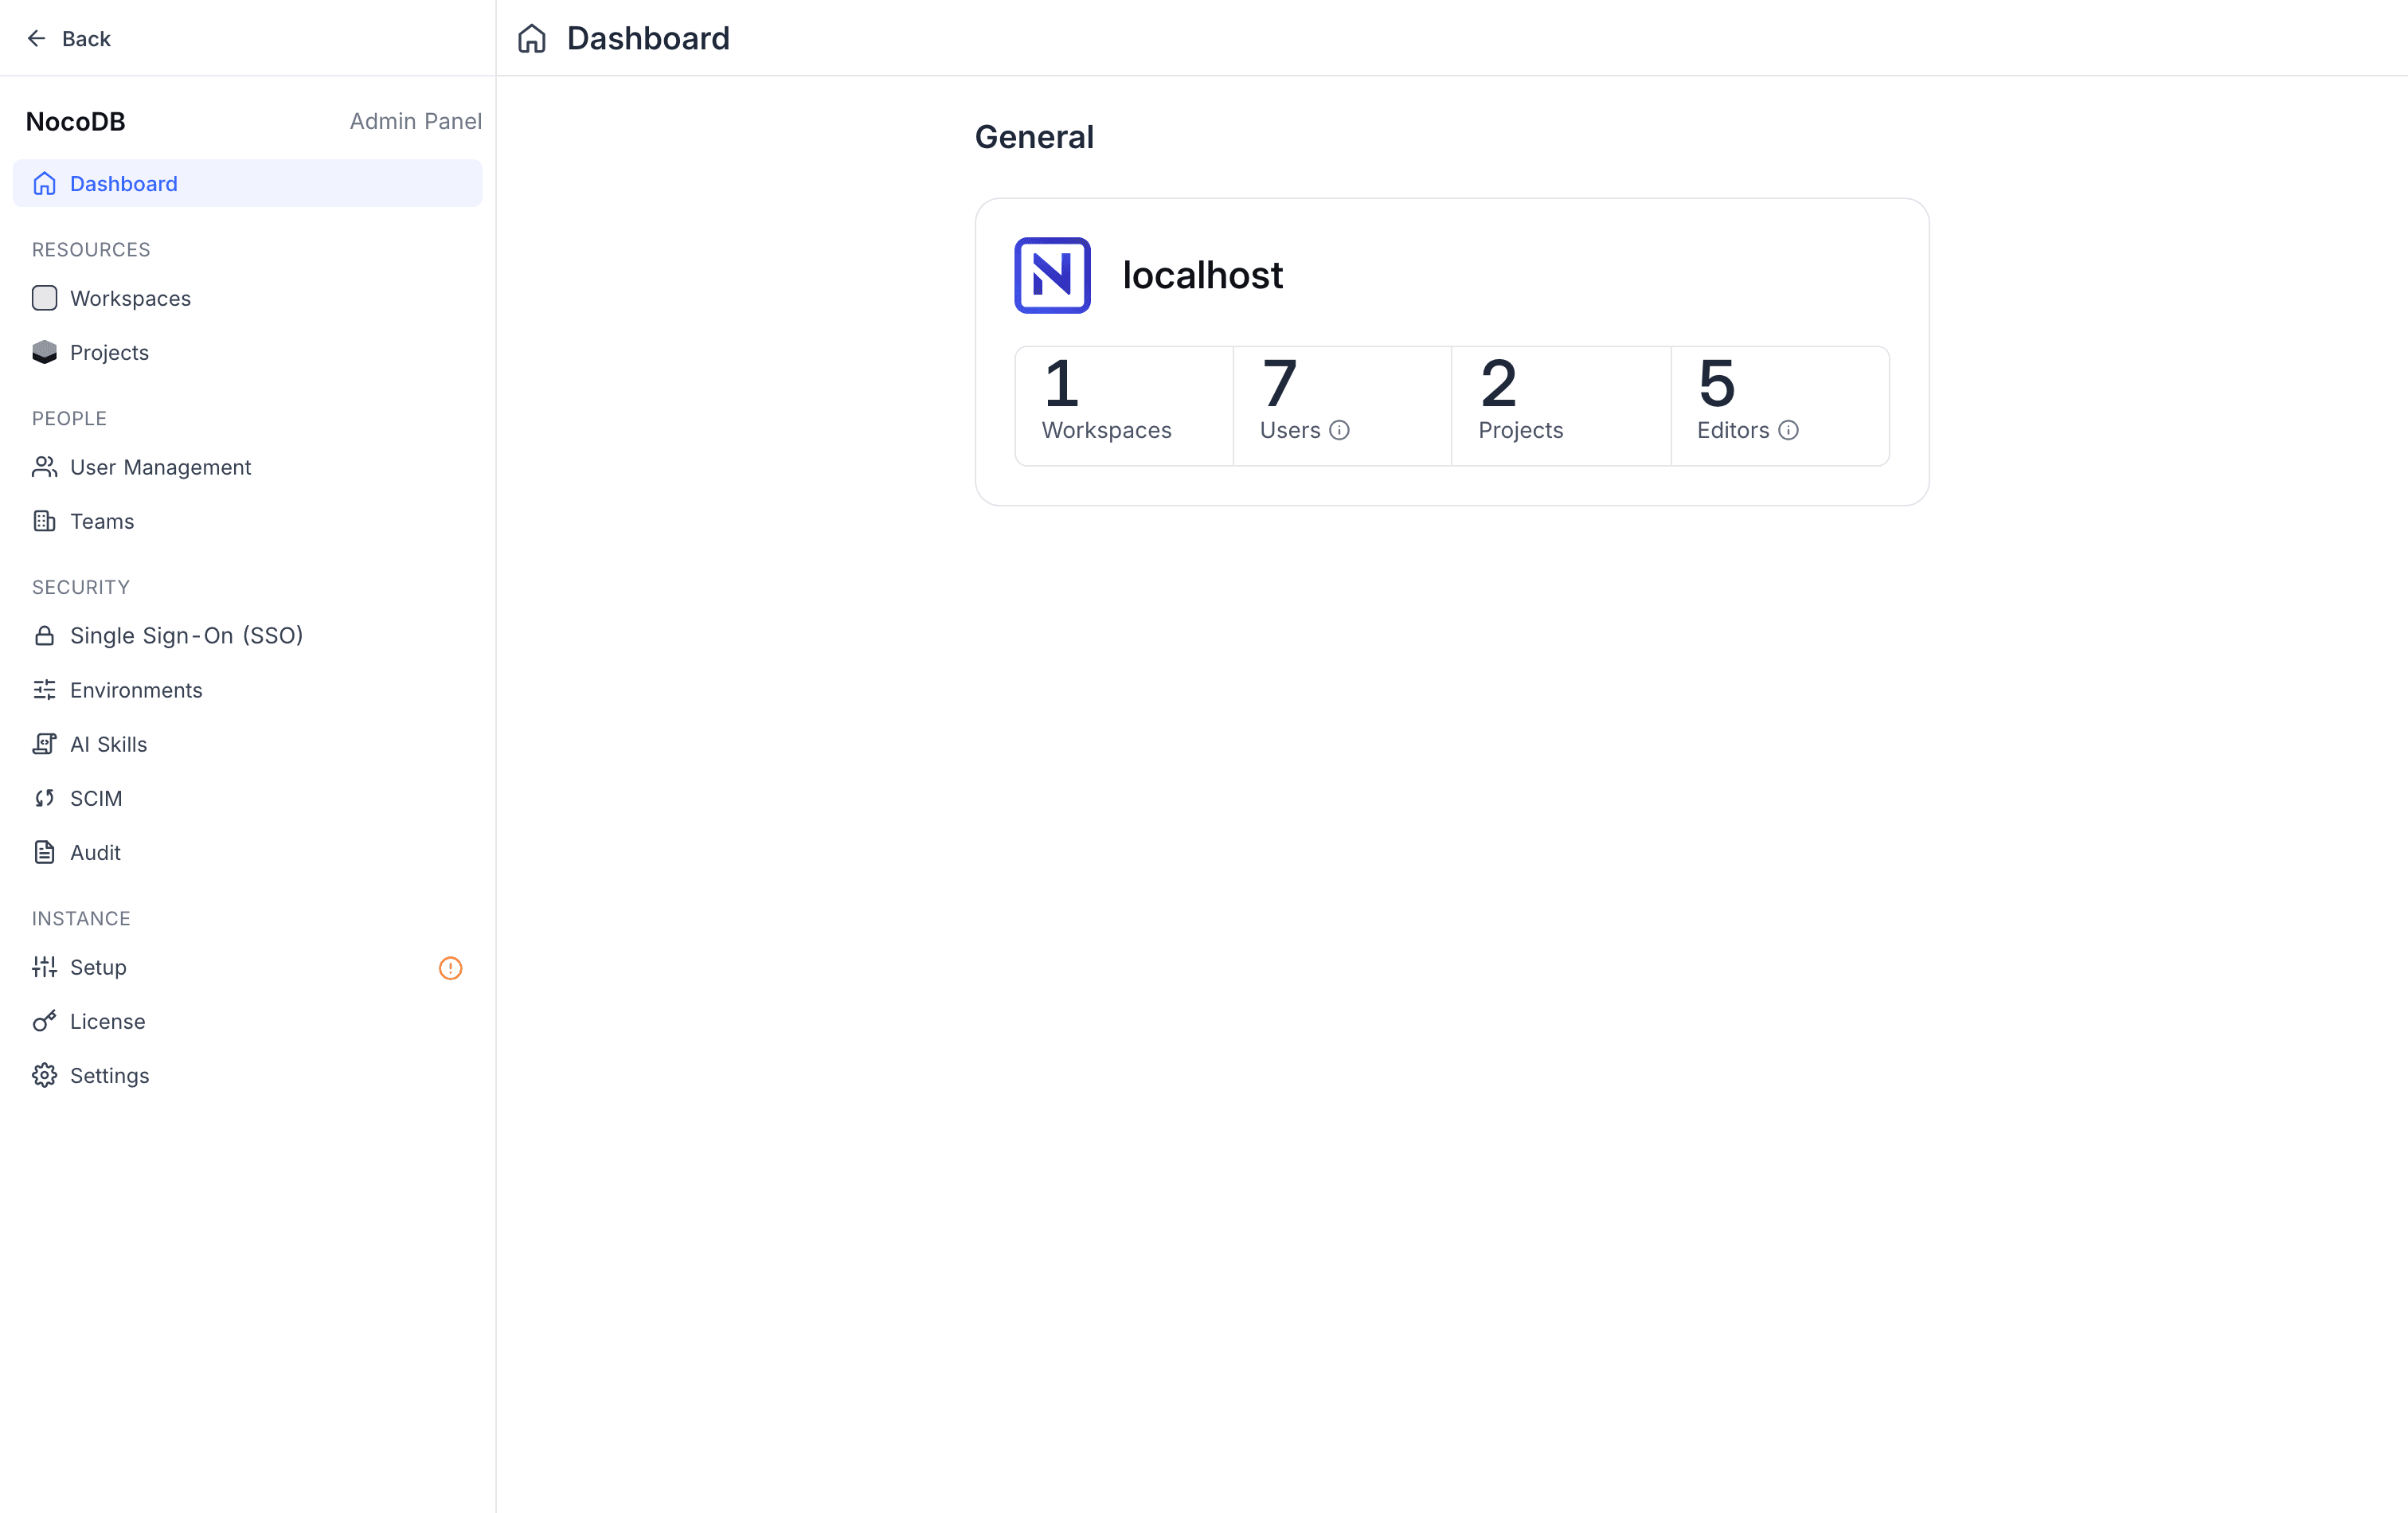The height and width of the screenshot is (1513, 2408).
Task: Click the Settings gear icon
Action: click(x=44, y=1075)
